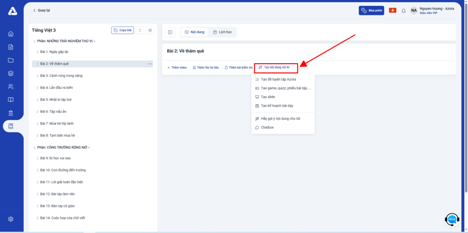
Task: Click the users icon in left sidebar
Action: coord(11,87)
